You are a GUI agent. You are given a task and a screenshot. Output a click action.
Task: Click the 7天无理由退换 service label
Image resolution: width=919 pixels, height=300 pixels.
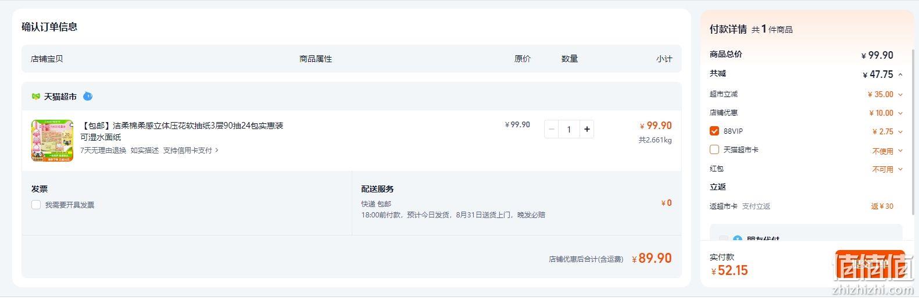point(103,150)
